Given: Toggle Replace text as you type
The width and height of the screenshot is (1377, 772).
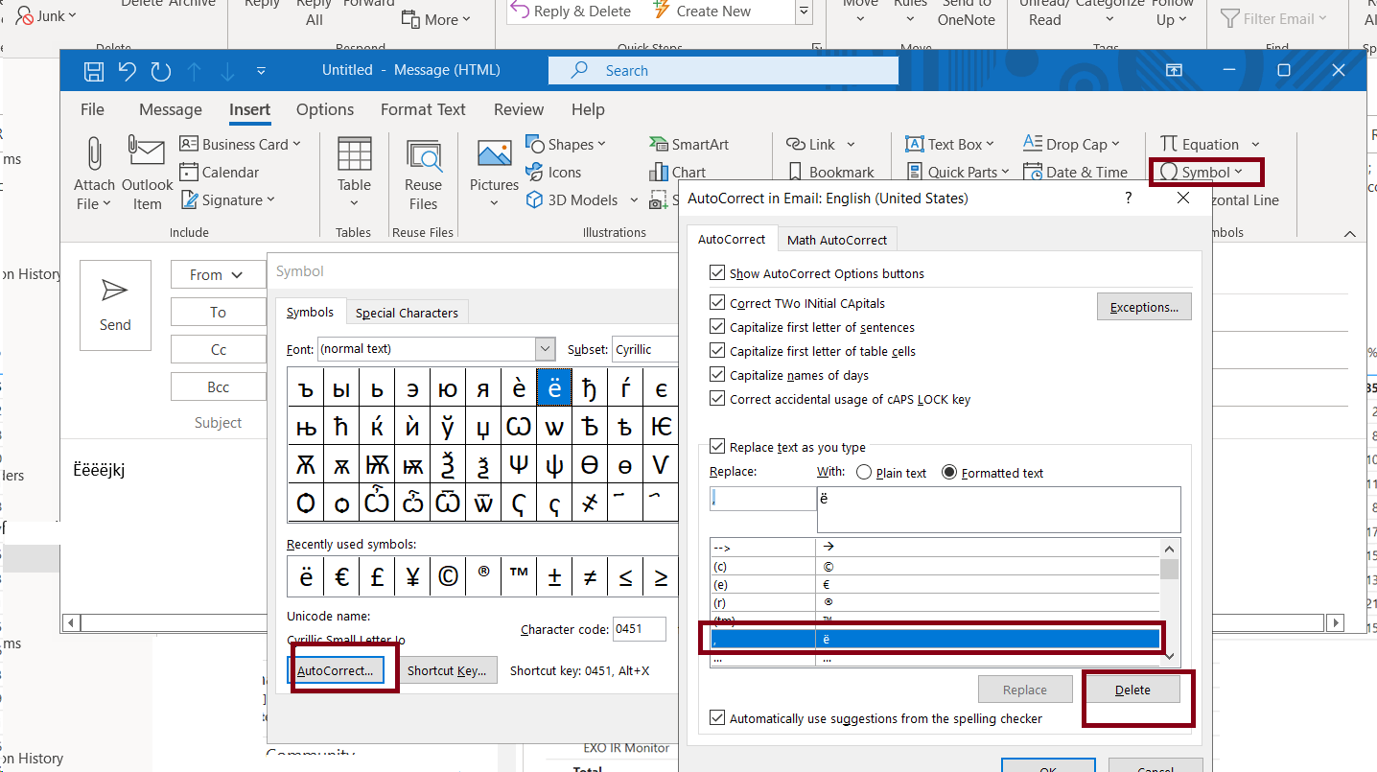Looking at the screenshot, I should pos(717,447).
